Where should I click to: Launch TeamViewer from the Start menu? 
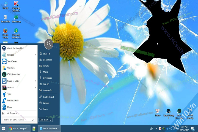pos(19,61)
